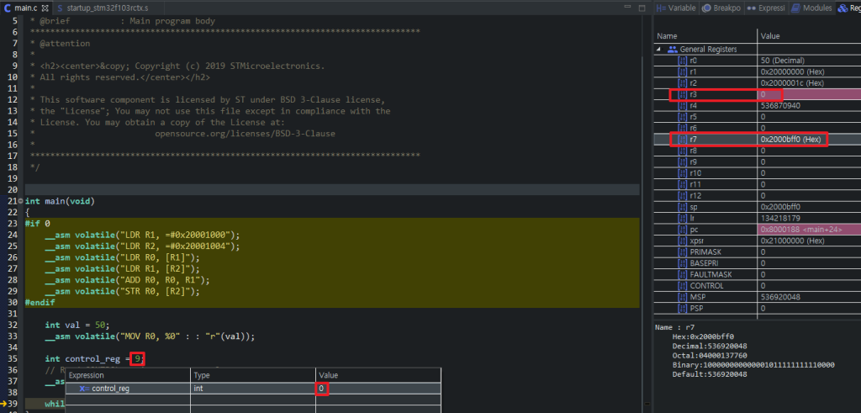Select register icon for r10
The height and width of the screenshot is (413, 861).
(x=683, y=173)
